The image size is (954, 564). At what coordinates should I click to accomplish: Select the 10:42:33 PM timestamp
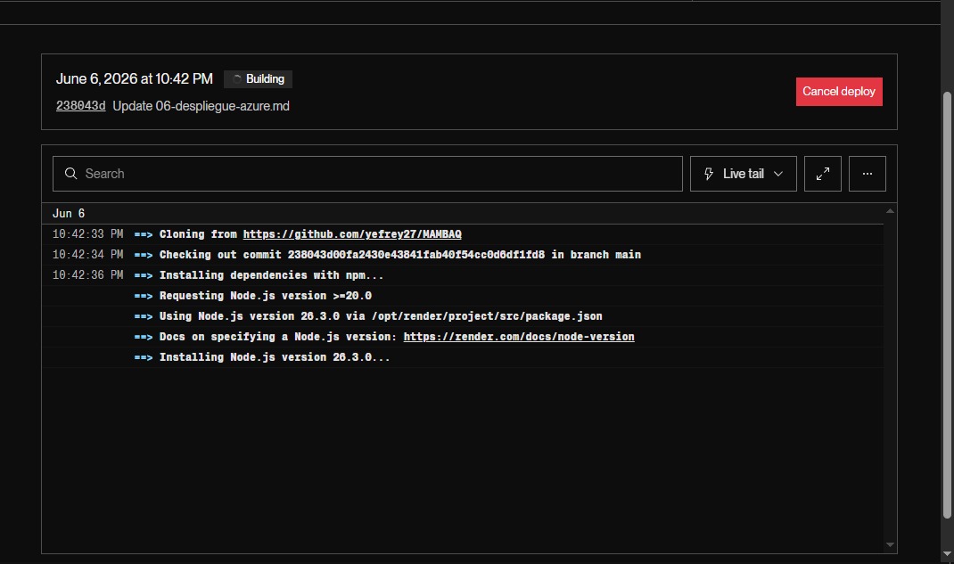(87, 234)
